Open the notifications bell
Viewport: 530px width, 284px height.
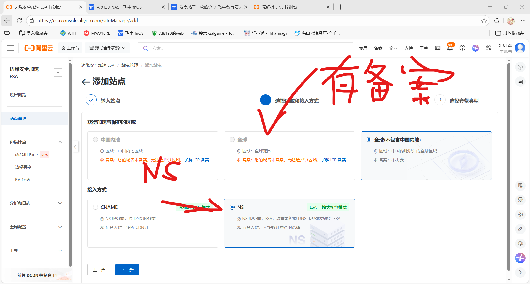(450, 48)
